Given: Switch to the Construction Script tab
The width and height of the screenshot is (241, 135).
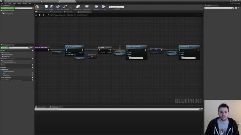Looking at the screenshot, I should (55, 12).
